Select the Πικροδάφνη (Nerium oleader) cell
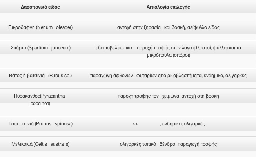This screenshot has height=158, width=256. click(40, 27)
